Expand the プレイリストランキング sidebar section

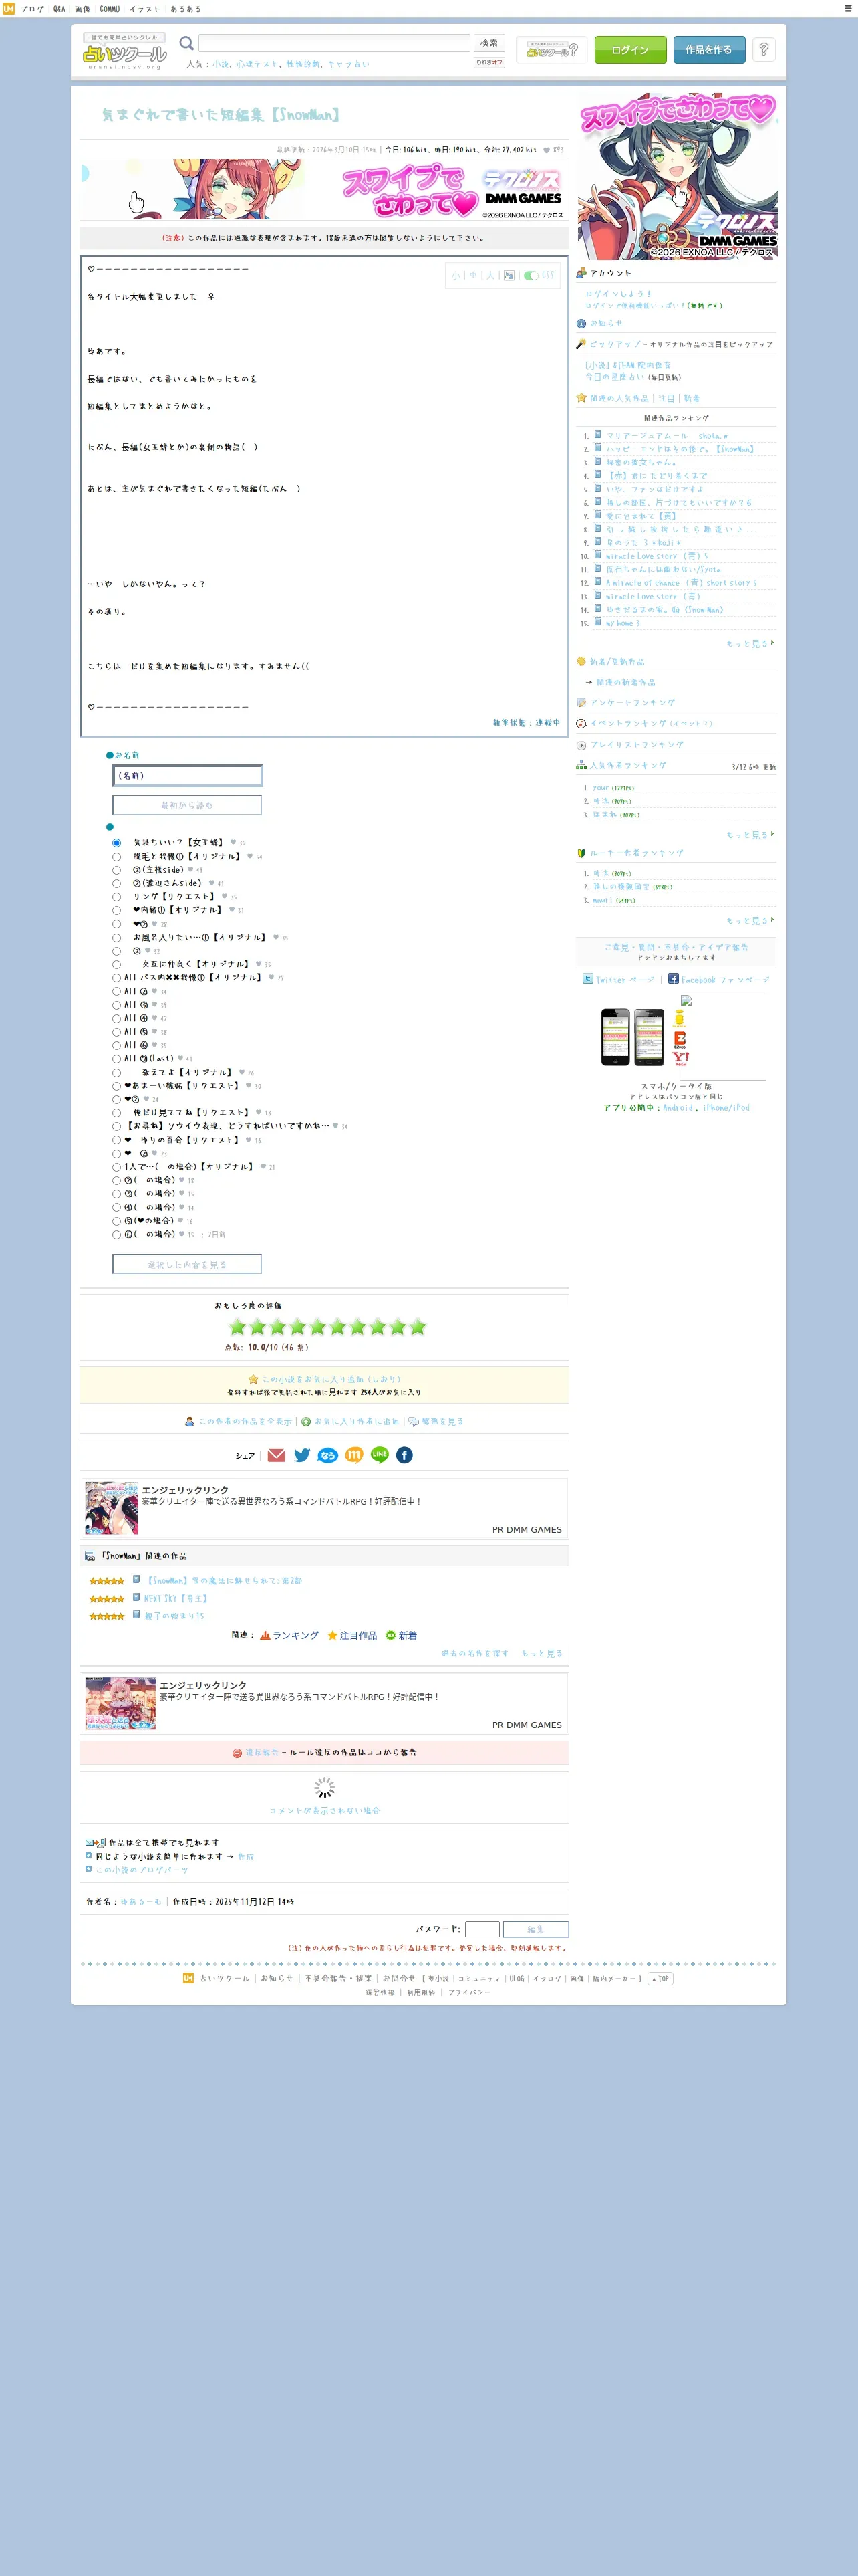pyautogui.click(x=636, y=745)
